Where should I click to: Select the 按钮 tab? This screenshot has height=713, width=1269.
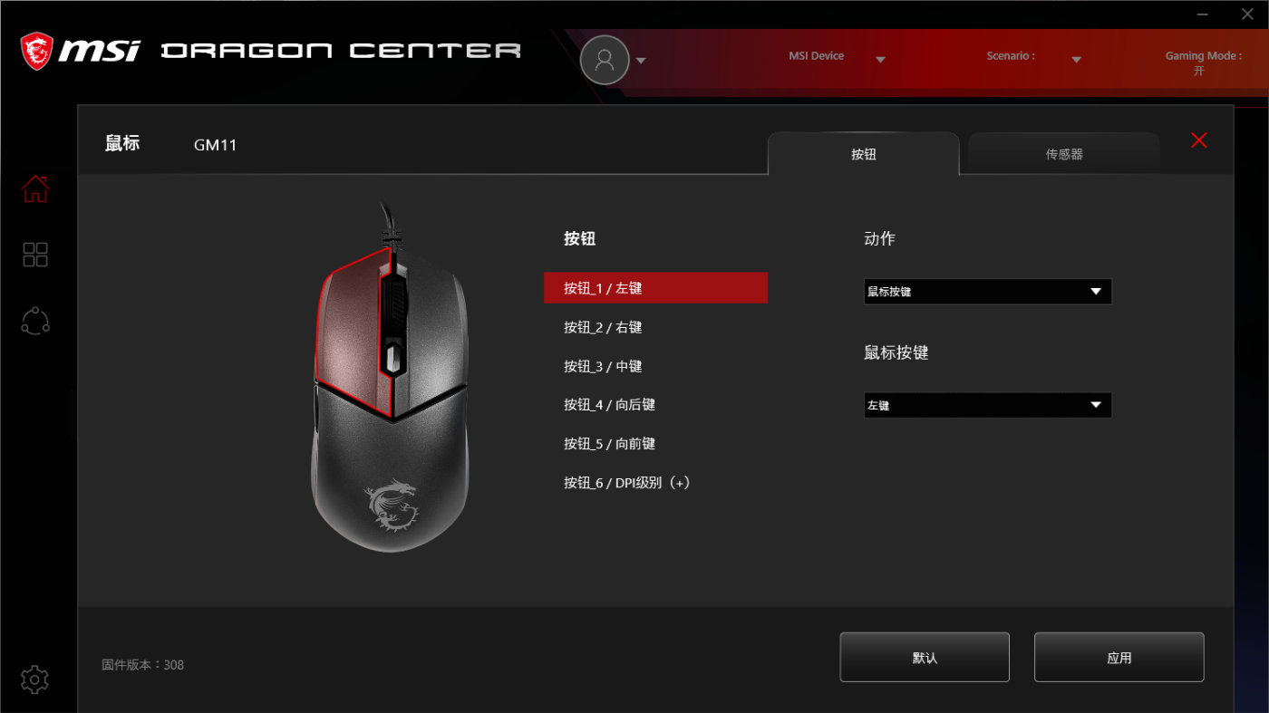pos(864,154)
